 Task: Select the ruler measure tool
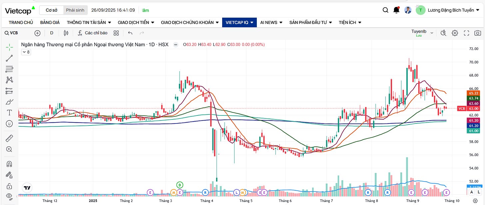(x=9, y=138)
